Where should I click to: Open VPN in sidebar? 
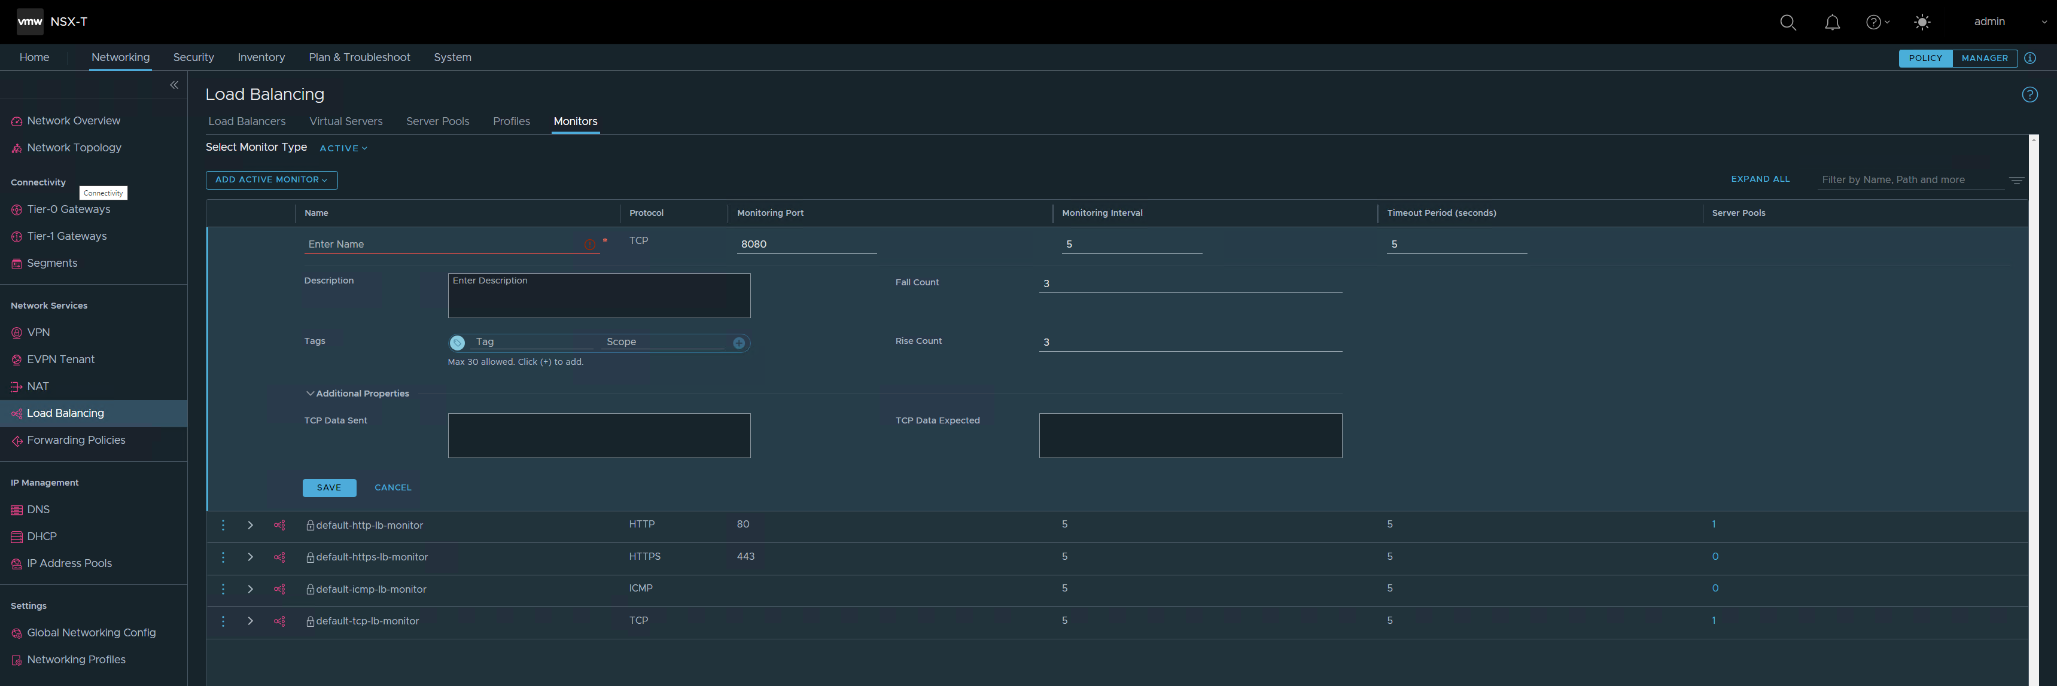coord(38,333)
